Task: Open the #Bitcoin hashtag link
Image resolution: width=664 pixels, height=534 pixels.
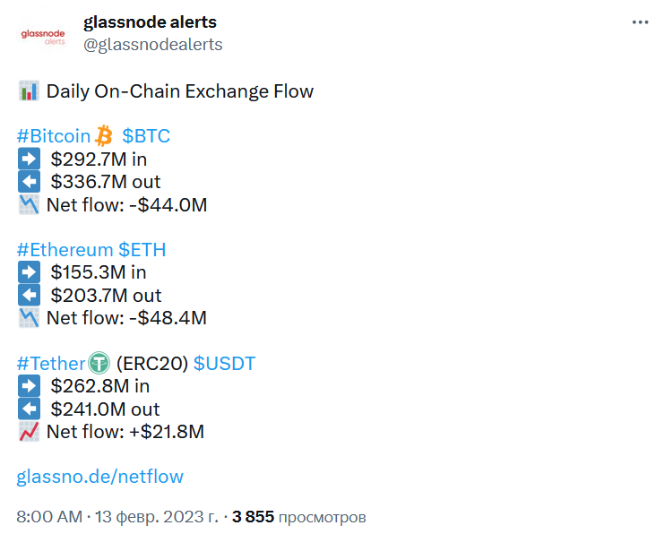Action: tap(54, 136)
